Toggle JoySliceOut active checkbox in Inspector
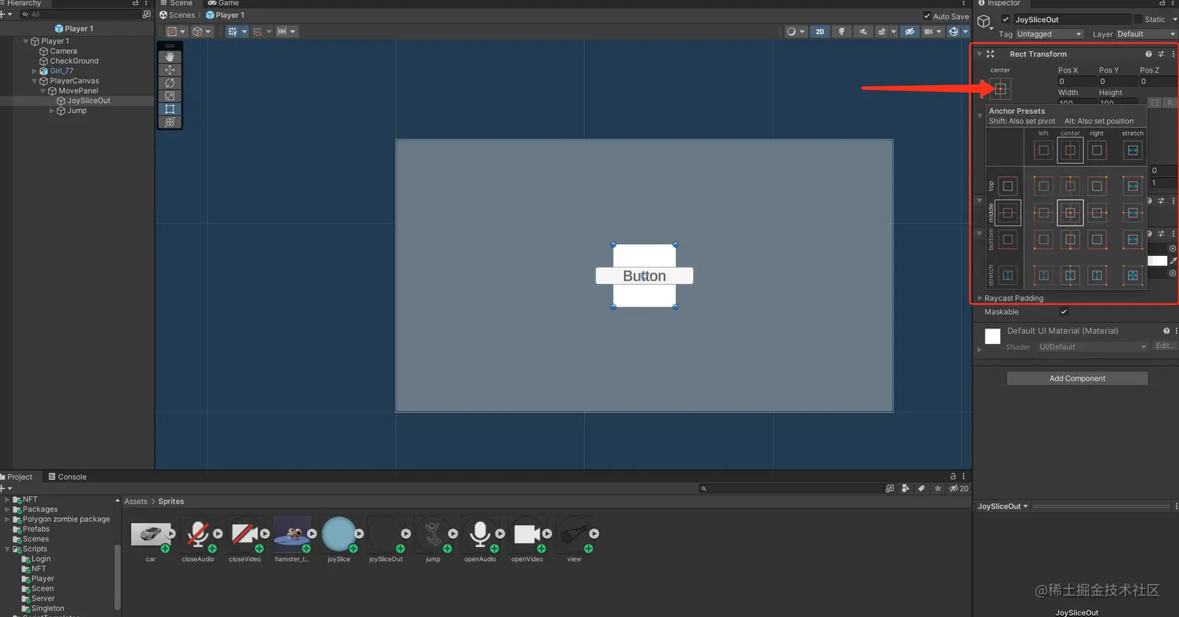The width and height of the screenshot is (1179, 617). click(1006, 20)
